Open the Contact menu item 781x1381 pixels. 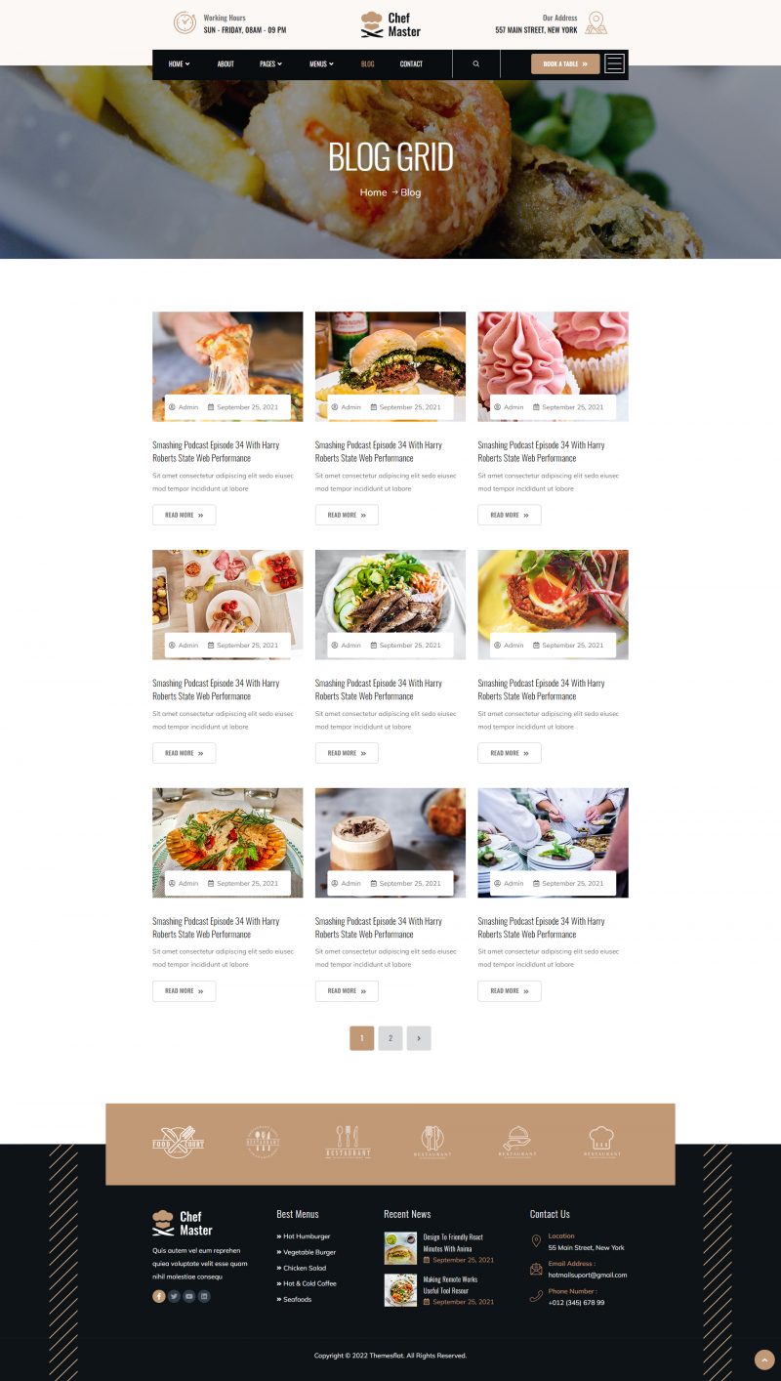[411, 63]
